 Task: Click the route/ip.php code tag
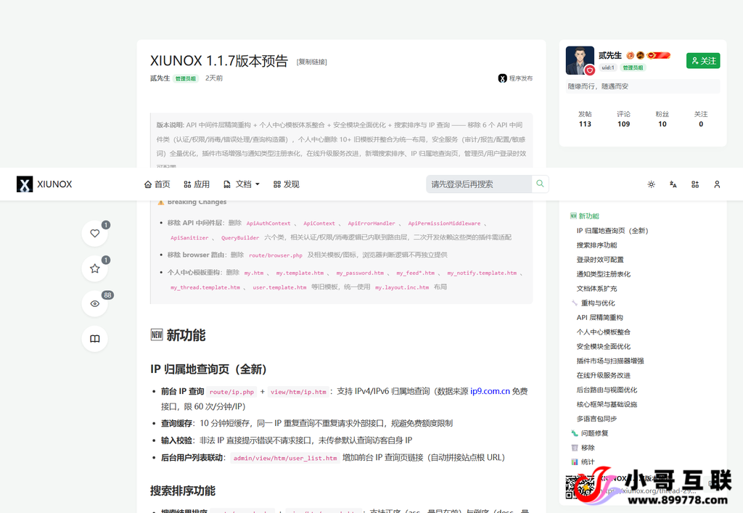coord(231,392)
